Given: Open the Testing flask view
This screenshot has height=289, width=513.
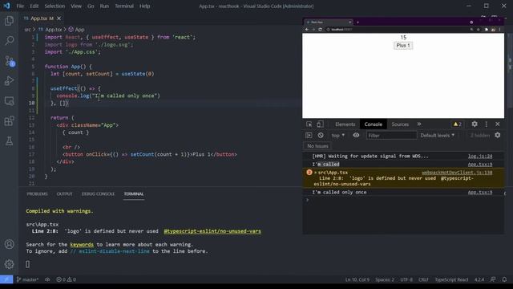Looking at the screenshot, I should (x=9, y=141).
